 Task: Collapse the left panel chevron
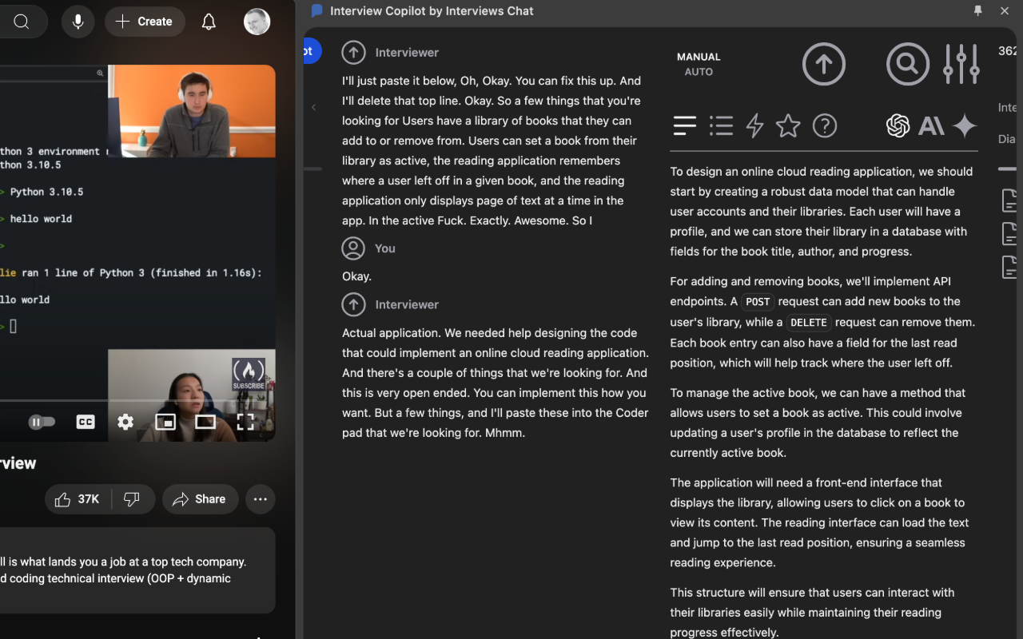pos(313,107)
